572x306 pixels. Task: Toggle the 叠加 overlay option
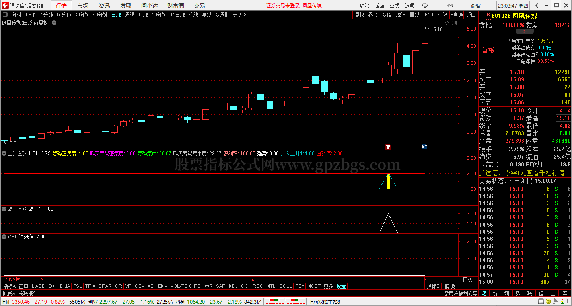373,15
